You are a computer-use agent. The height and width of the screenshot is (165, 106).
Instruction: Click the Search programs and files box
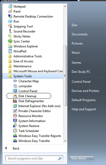tap(34, 158)
